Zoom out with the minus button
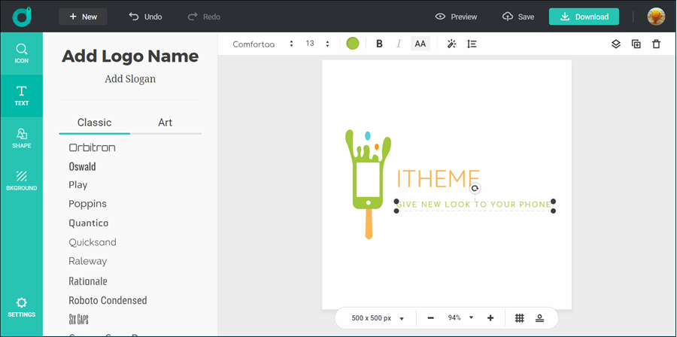The height and width of the screenshot is (337, 677). pyautogui.click(x=430, y=318)
